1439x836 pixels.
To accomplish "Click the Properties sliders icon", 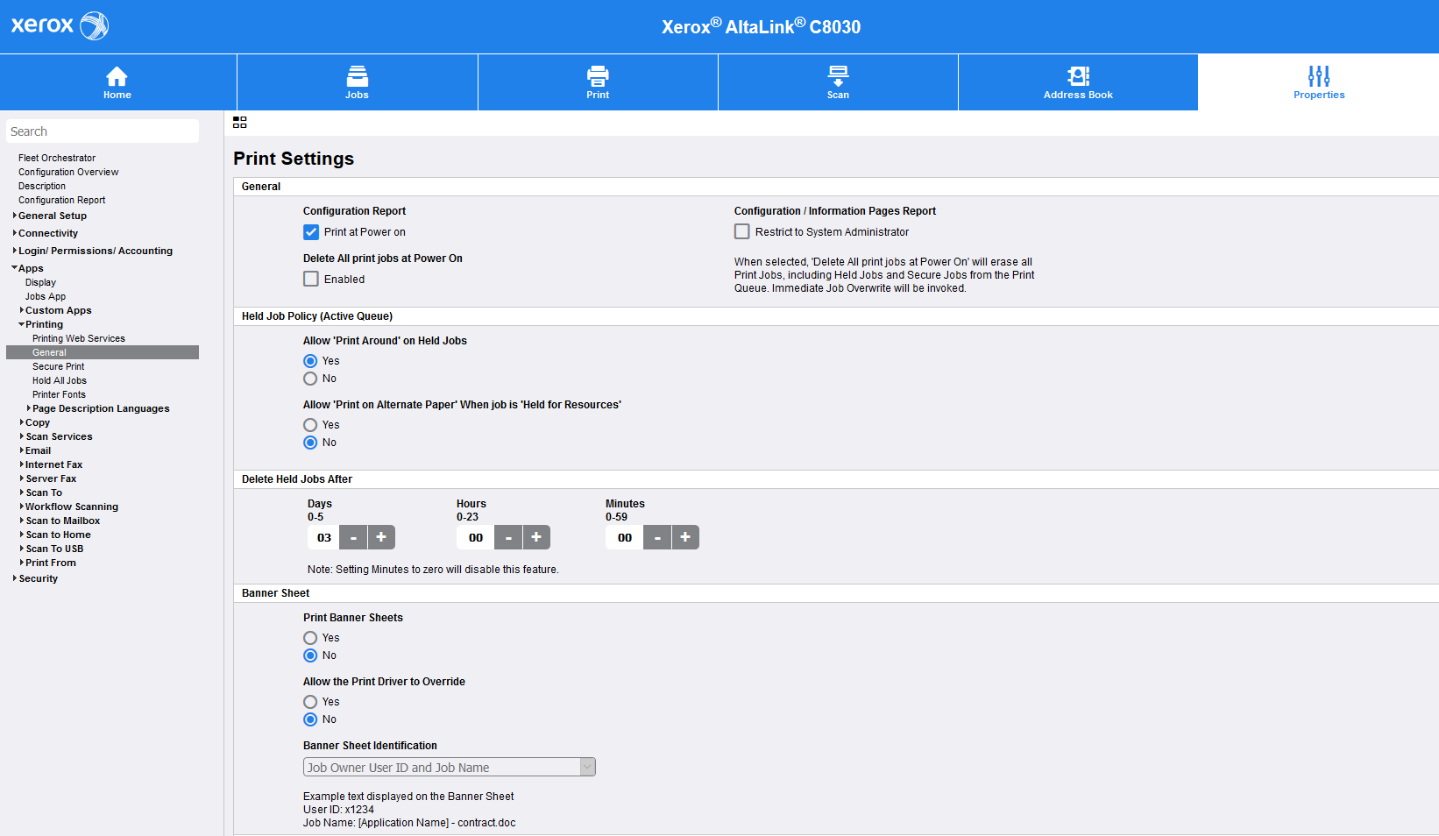I will pos(1318,77).
